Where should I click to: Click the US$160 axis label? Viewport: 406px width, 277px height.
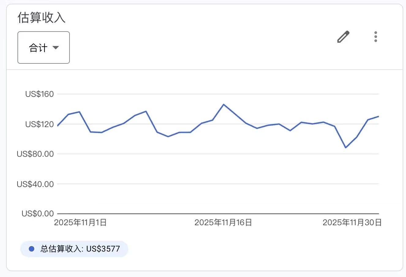coord(39,94)
